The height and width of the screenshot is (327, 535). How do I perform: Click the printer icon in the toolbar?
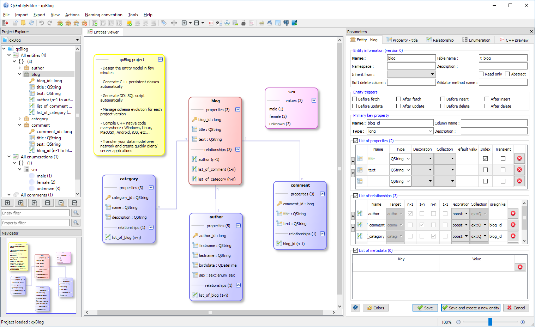[243, 23]
